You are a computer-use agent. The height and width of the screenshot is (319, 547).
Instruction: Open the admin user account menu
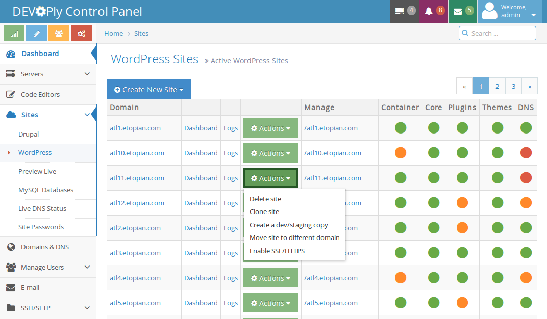click(x=509, y=11)
